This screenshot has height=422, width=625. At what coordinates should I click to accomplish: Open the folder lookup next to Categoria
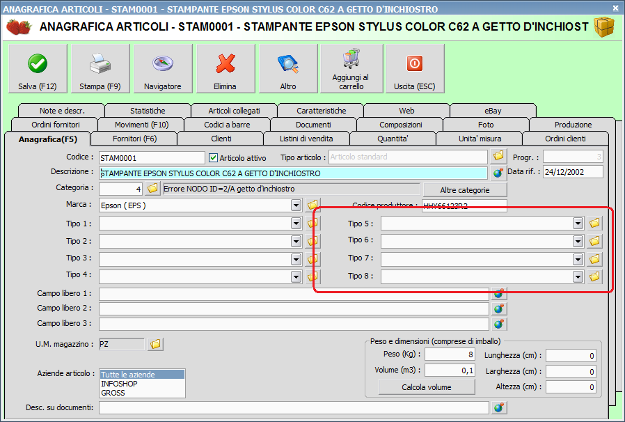[x=152, y=188]
